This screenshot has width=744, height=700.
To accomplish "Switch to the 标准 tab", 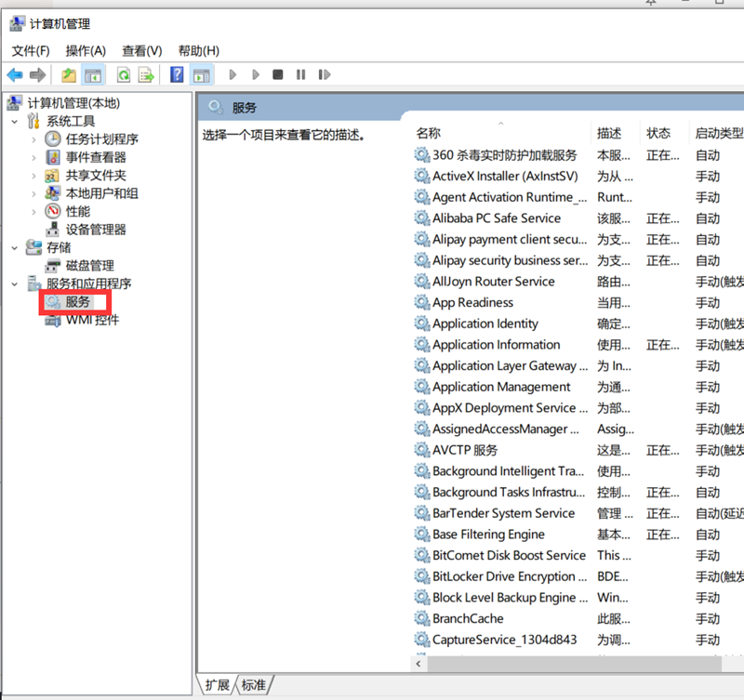I will click(x=253, y=685).
